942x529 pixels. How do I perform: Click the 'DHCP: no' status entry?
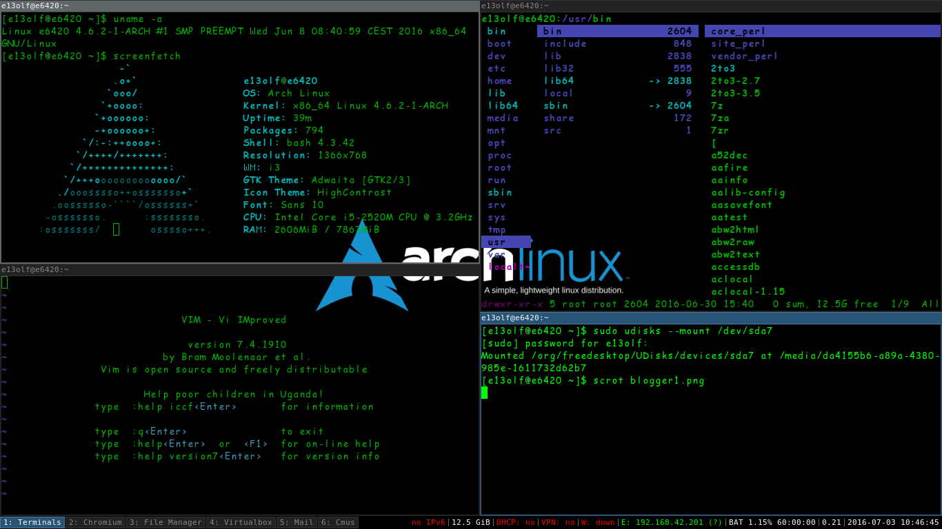tap(515, 522)
